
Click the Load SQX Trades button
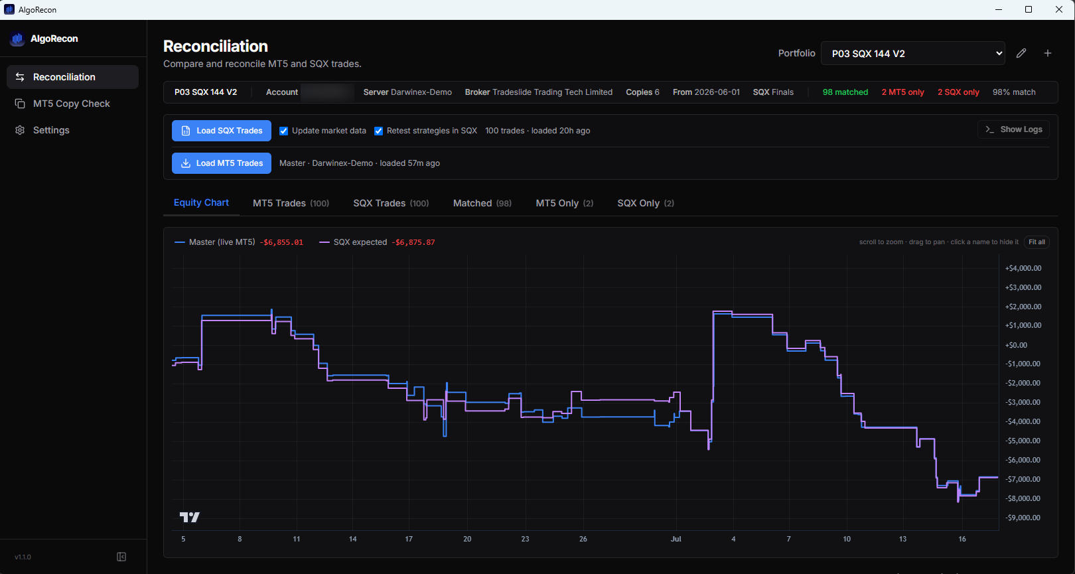click(222, 131)
